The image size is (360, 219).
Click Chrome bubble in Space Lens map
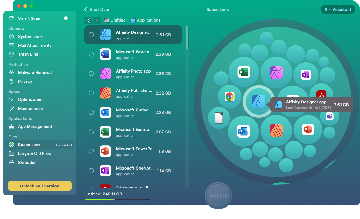click(229, 96)
